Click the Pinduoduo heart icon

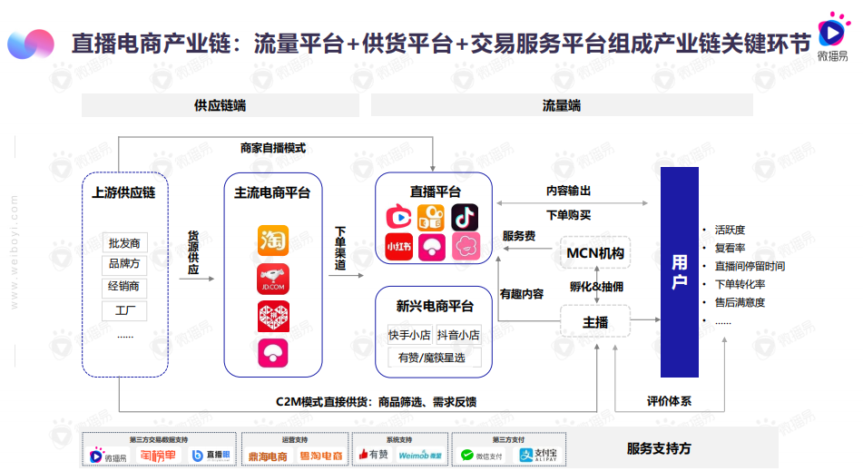(x=273, y=316)
